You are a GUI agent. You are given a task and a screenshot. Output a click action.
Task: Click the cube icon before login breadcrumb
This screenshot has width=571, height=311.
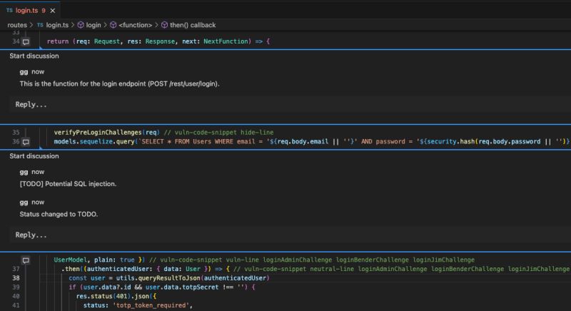[x=81, y=25]
